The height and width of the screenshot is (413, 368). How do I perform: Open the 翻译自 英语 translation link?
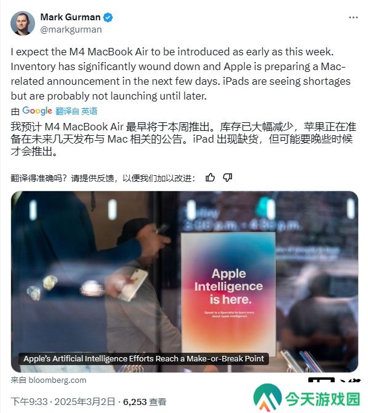[x=76, y=111]
